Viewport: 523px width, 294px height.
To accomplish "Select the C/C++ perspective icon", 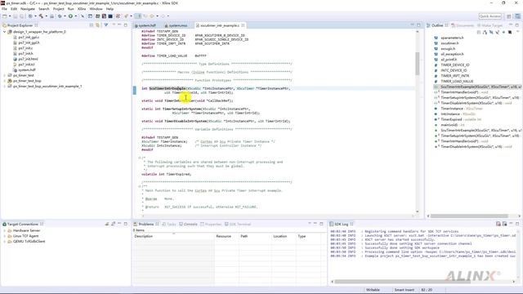I will click(x=517, y=16).
